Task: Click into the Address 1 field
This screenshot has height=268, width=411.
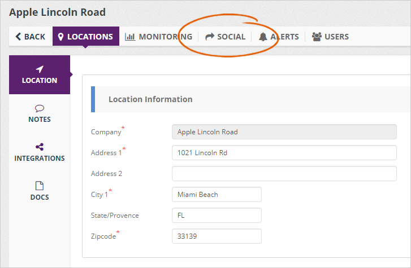Action: tap(284, 153)
